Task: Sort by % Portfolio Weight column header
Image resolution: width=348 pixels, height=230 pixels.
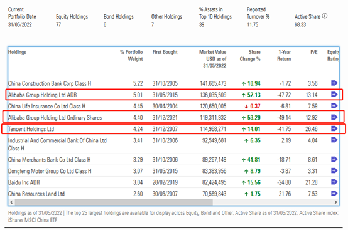Action: click(x=131, y=56)
